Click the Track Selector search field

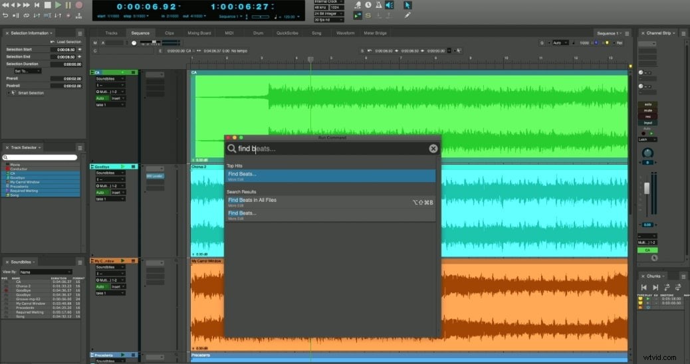pos(40,157)
